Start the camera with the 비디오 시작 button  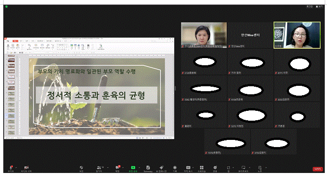coord(26,169)
